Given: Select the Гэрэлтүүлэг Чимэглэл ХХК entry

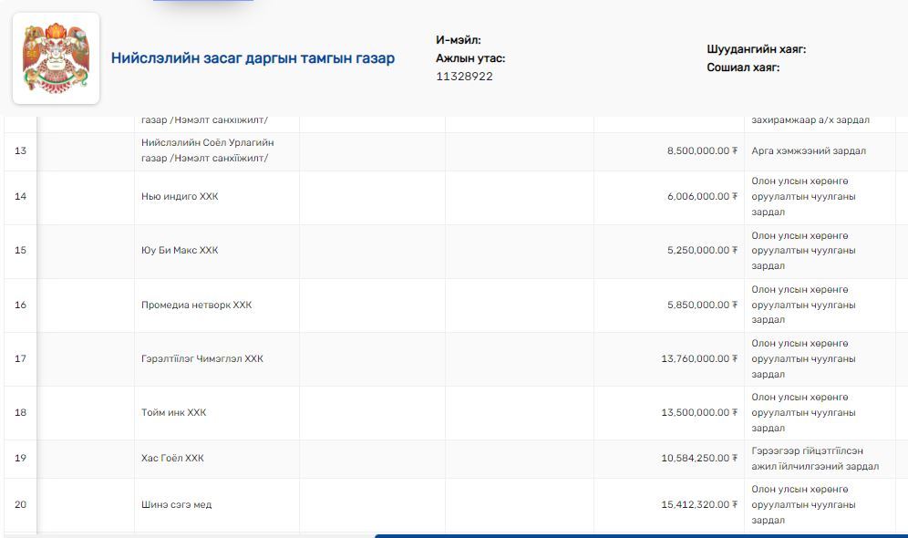Looking at the screenshot, I should click(202, 358).
